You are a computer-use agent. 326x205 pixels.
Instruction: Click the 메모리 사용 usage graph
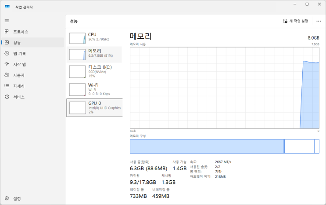pyautogui.click(x=225, y=88)
